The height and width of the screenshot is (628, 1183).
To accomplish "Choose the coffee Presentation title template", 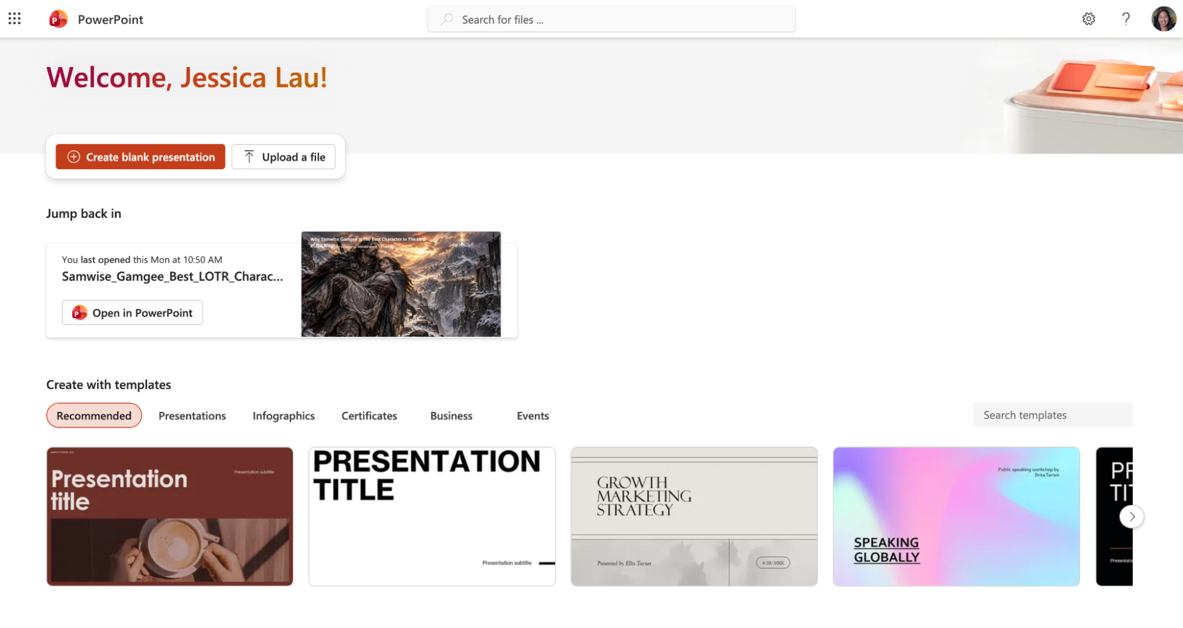I will point(170,516).
